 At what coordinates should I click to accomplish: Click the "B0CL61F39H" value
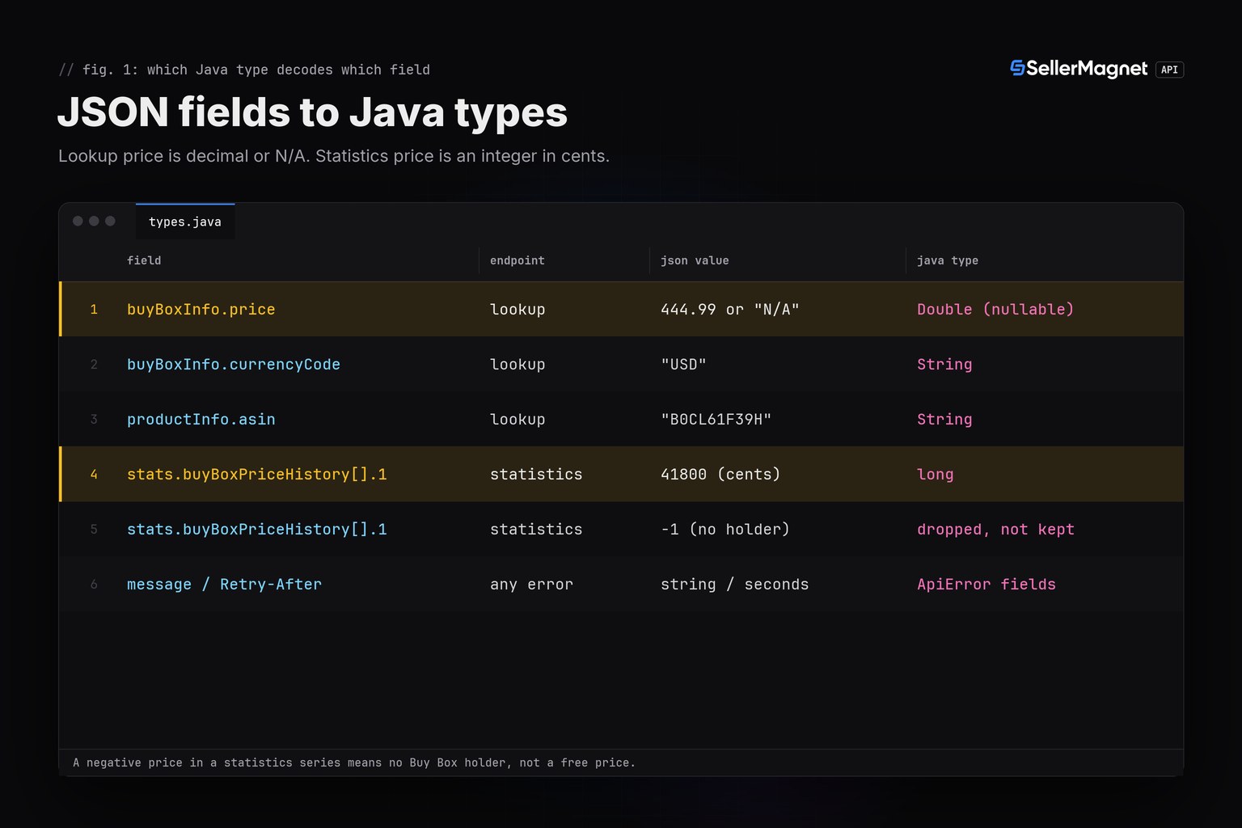(x=716, y=419)
